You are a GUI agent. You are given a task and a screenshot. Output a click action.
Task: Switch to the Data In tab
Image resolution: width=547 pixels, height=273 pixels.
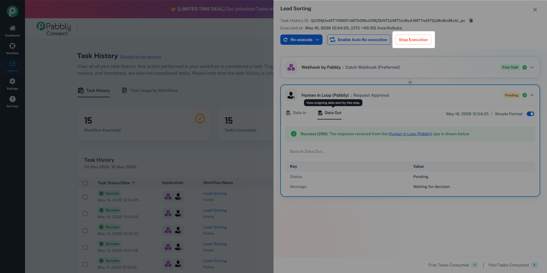[x=296, y=113]
